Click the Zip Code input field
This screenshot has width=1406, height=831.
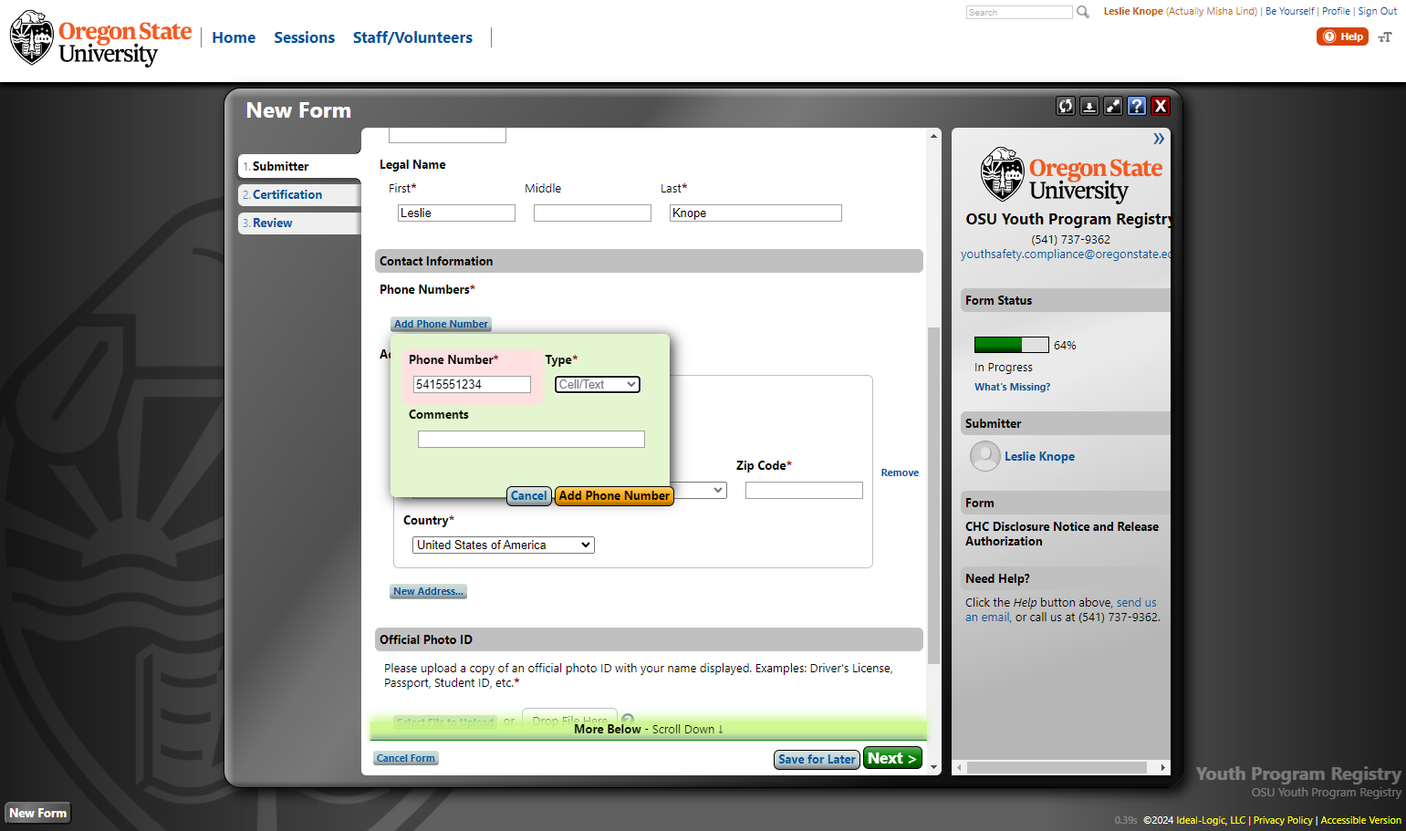pos(804,491)
